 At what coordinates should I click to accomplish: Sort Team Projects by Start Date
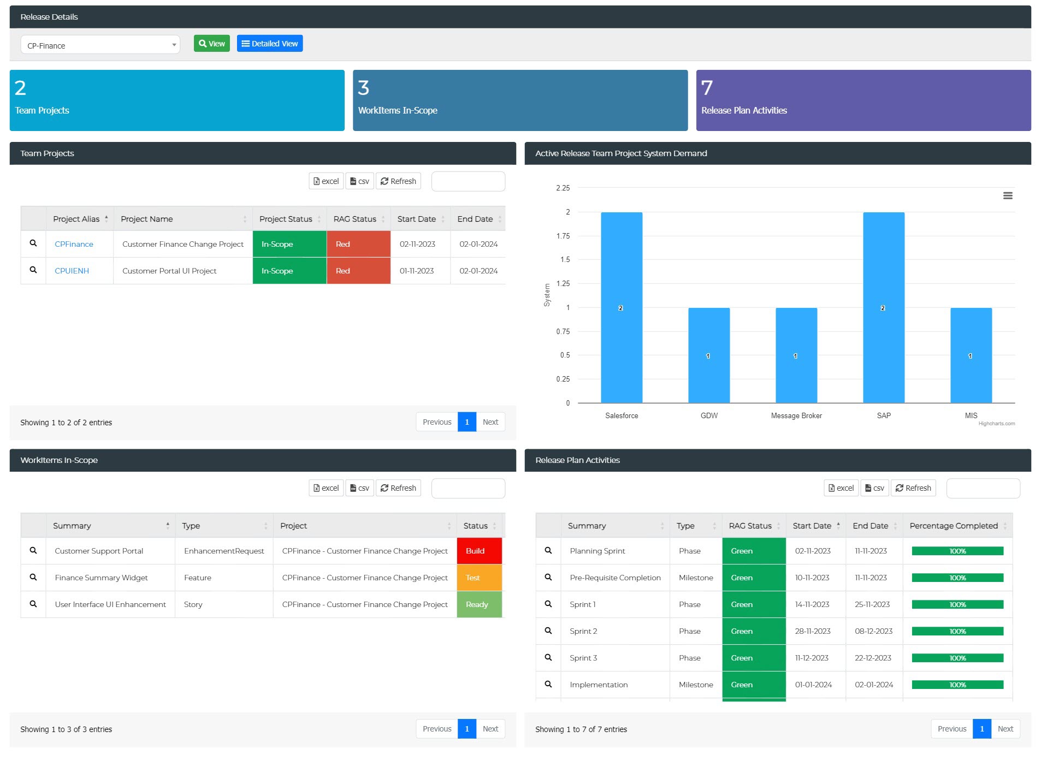(421, 219)
